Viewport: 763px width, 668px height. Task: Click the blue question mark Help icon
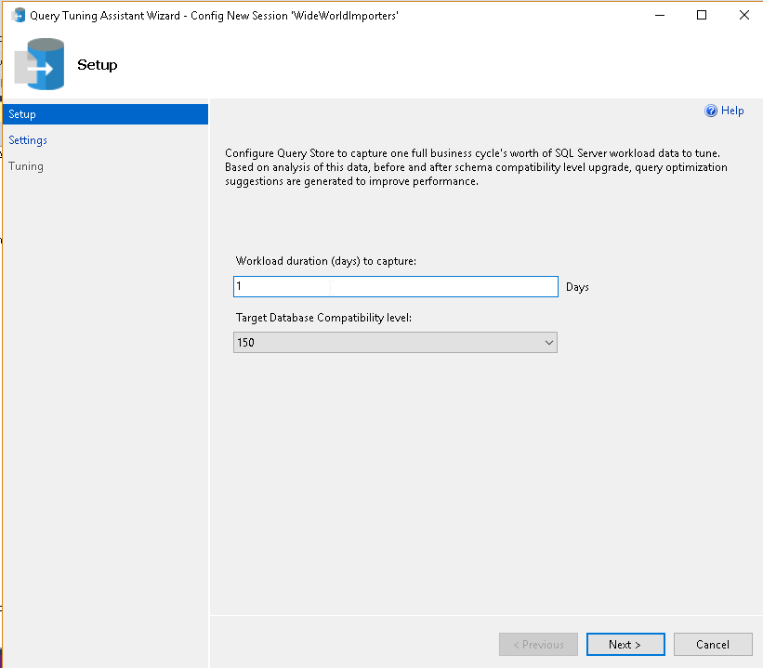pos(711,111)
